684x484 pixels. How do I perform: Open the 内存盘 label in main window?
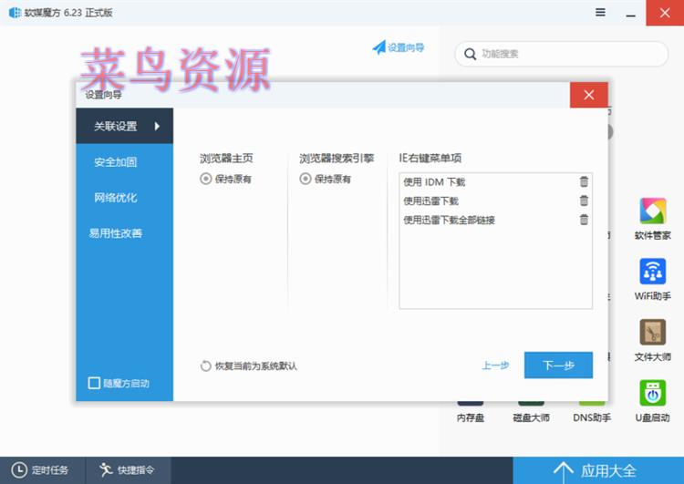click(471, 417)
